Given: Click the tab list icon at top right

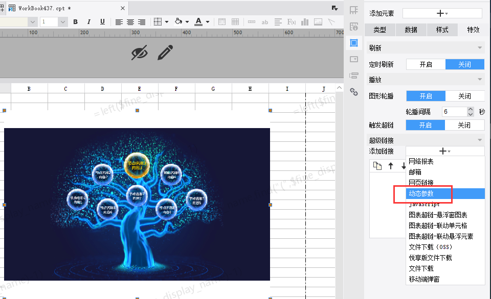Looking at the screenshot, I should tap(334, 8).
